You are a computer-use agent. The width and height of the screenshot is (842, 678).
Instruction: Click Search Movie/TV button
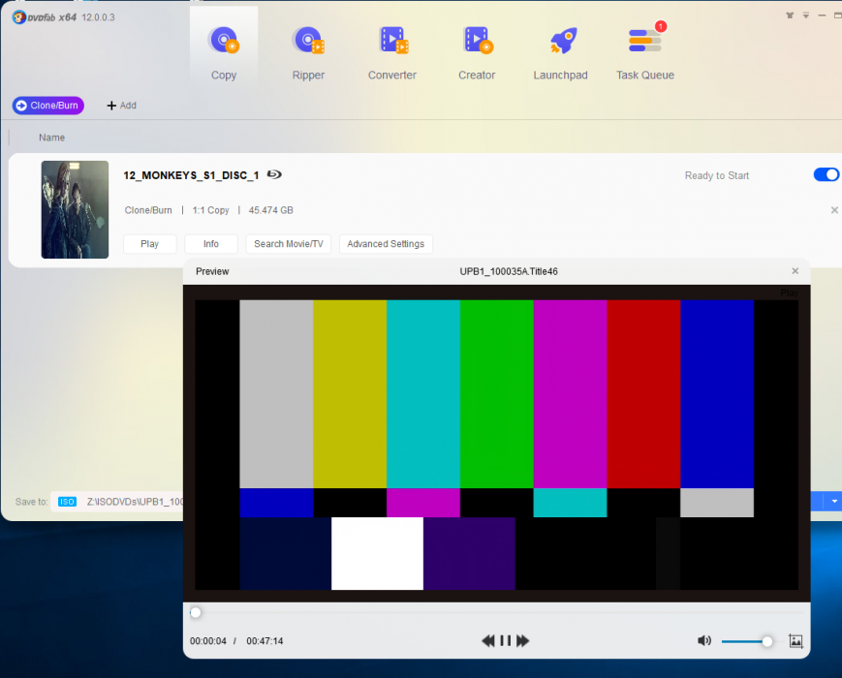coord(289,244)
